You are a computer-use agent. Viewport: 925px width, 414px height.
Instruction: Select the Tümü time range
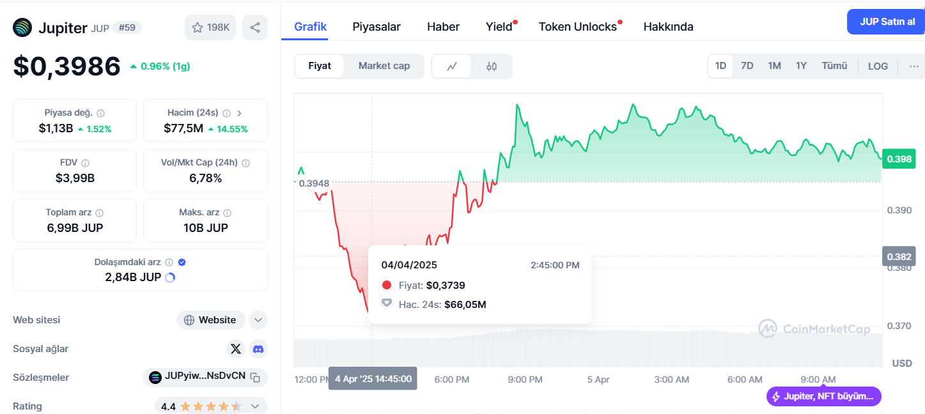834,66
